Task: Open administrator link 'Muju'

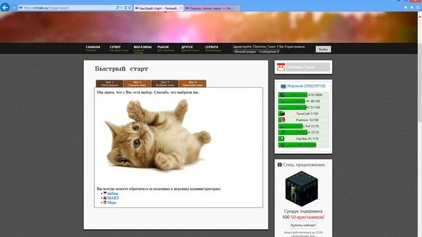Action: [111, 203]
